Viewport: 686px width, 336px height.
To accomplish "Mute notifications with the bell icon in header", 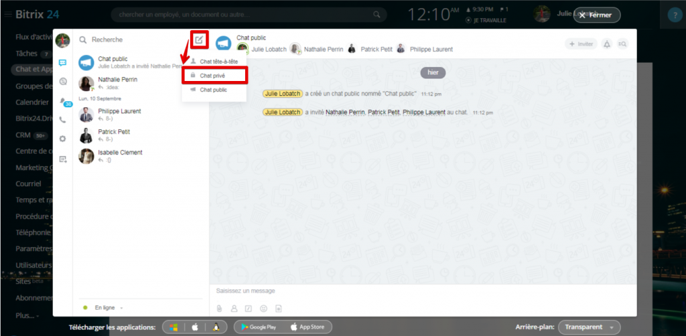I will coord(607,44).
